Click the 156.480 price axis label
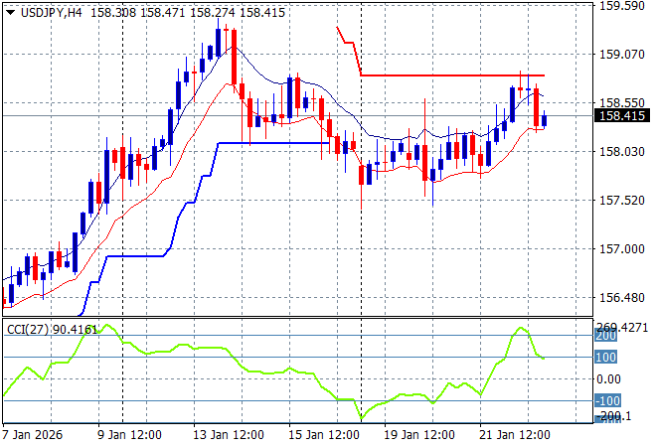The width and height of the screenshot is (656, 447). (x=622, y=298)
